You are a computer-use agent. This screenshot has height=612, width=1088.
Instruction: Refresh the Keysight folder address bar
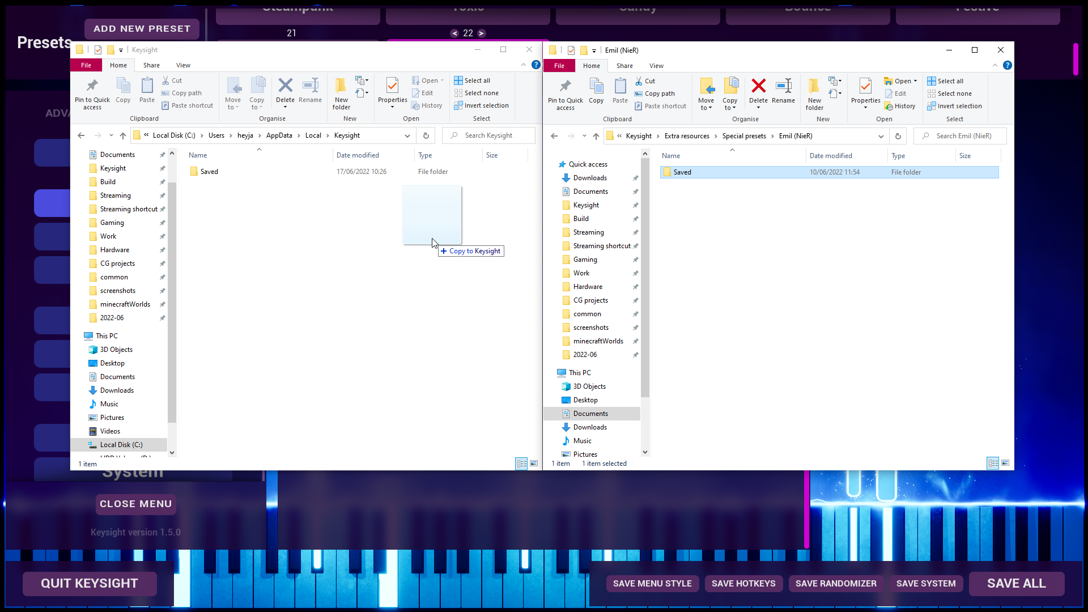coord(426,135)
